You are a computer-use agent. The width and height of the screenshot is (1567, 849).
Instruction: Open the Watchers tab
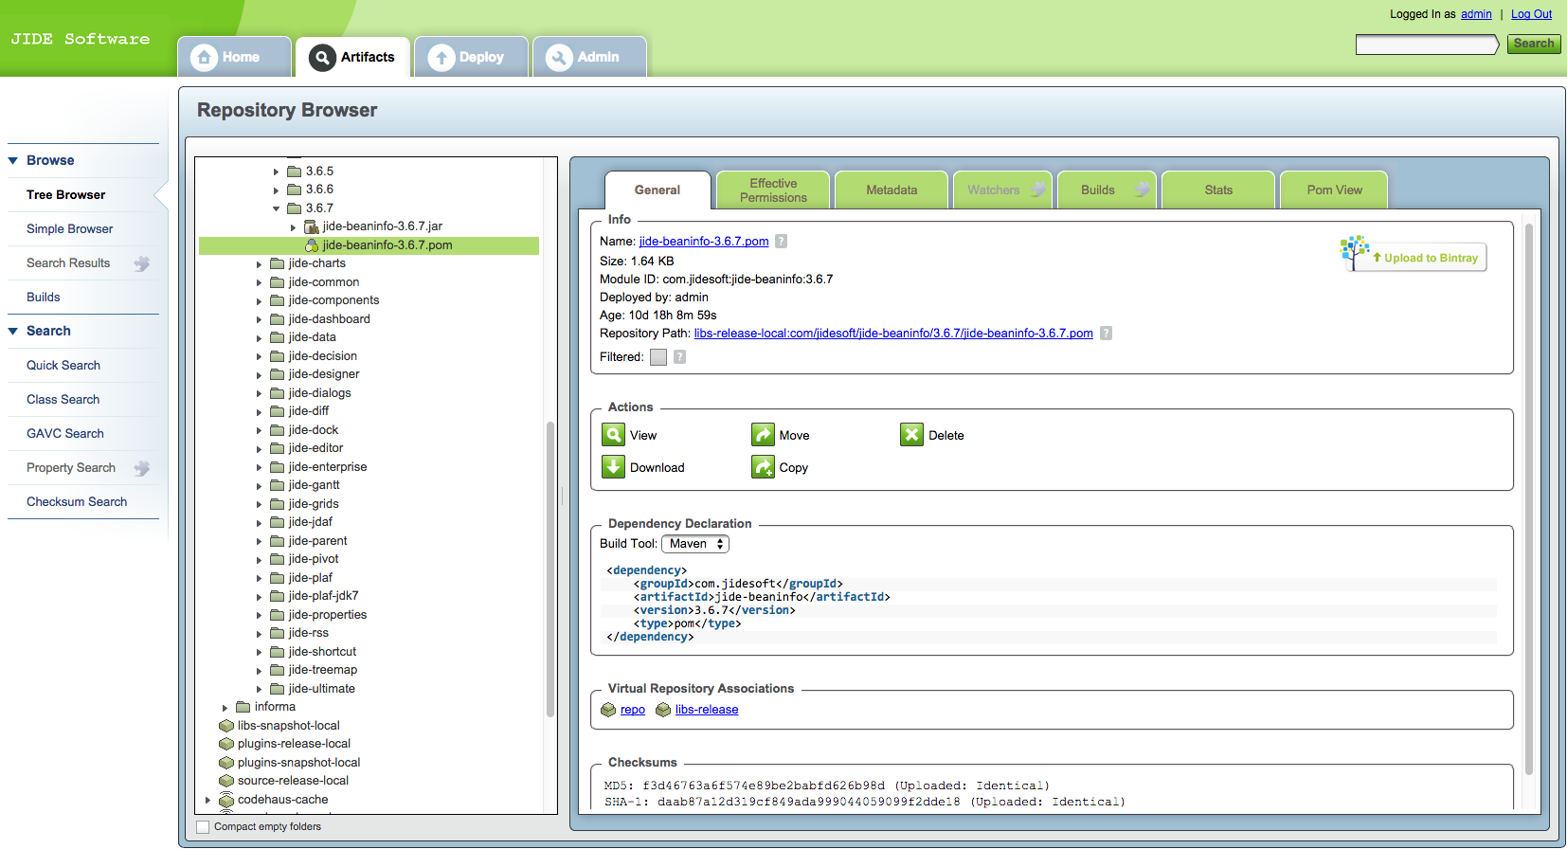[x=1003, y=190]
